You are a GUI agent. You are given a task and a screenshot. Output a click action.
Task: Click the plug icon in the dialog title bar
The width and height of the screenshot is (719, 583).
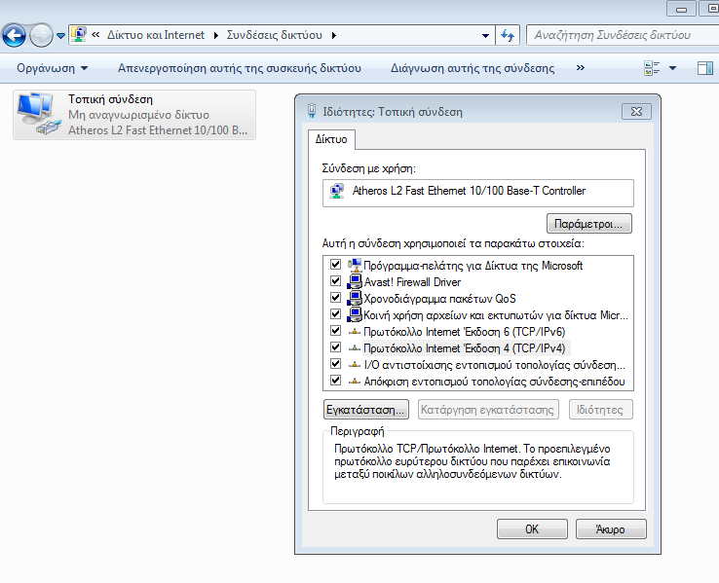pyautogui.click(x=312, y=111)
